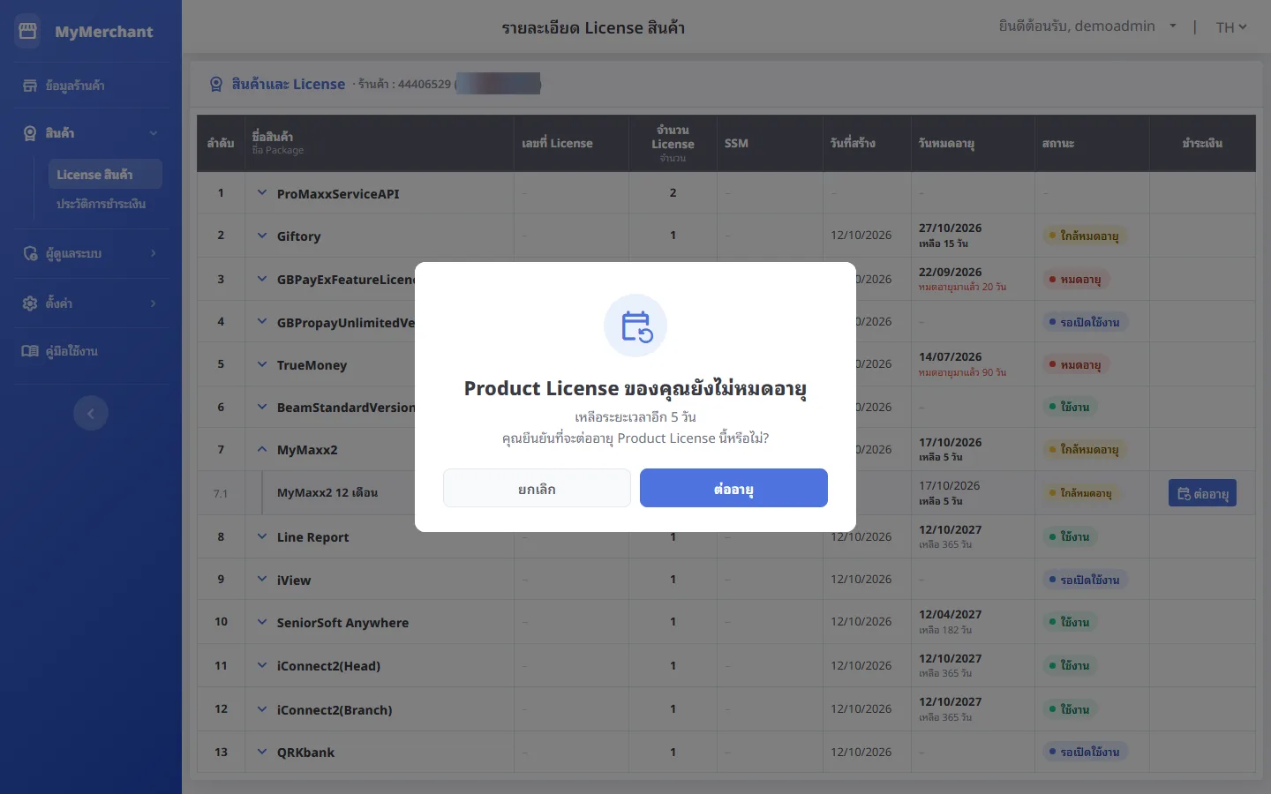Click the license badge icon beside สินค้าและ License

[x=216, y=84]
